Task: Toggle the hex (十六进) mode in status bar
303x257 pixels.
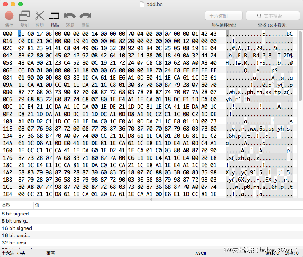Action: (x=8, y=253)
